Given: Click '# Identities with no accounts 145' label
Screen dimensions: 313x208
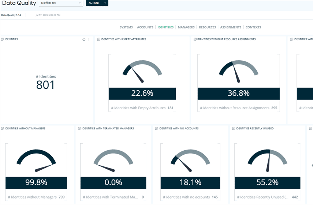Looking at the screenshot, I should [190, 197].
